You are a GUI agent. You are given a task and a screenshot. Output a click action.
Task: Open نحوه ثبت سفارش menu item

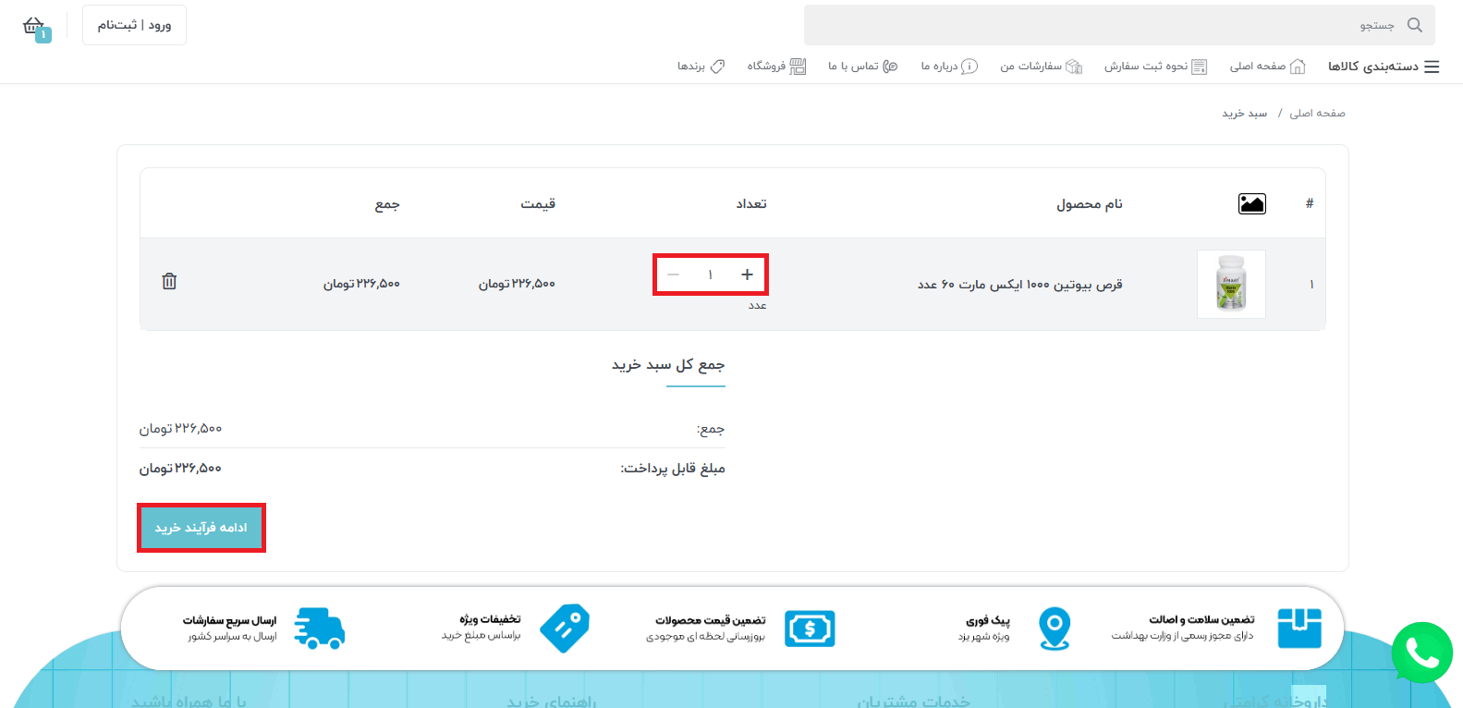pyautogui.click(x=1155, y=67)
